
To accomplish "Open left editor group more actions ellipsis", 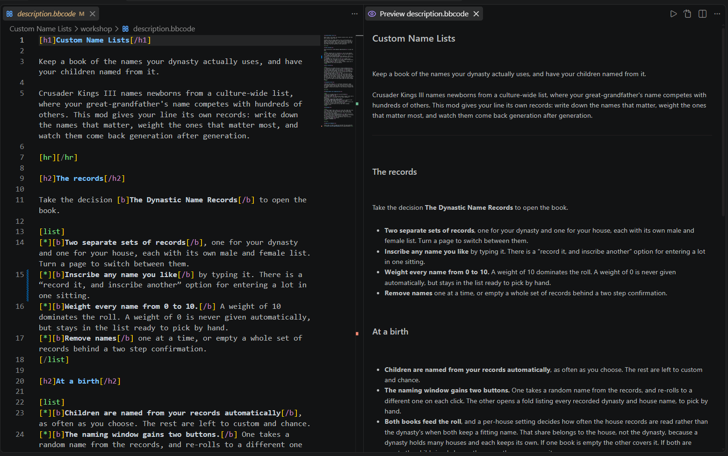I will (354, 14).
